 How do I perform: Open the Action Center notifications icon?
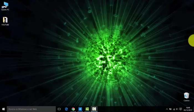coord(181,109)
